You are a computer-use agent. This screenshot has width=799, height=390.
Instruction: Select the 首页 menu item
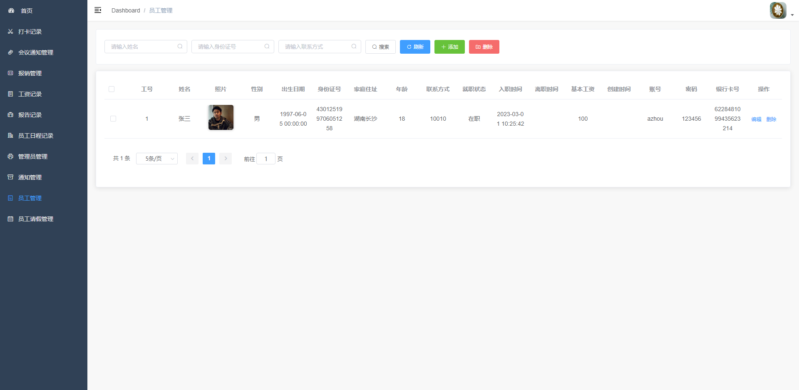(x=26, y=10)
